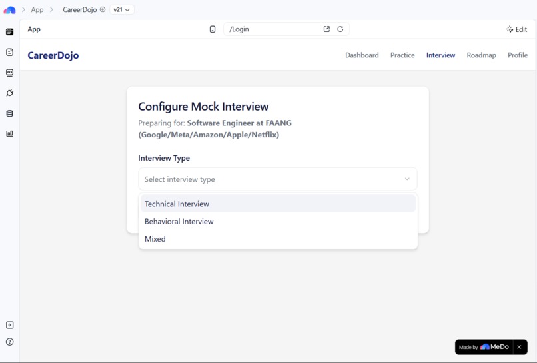This screenshot has width=537, height=363.
Task: Choose Behavioral Interview option
Action: coord(278,222)
